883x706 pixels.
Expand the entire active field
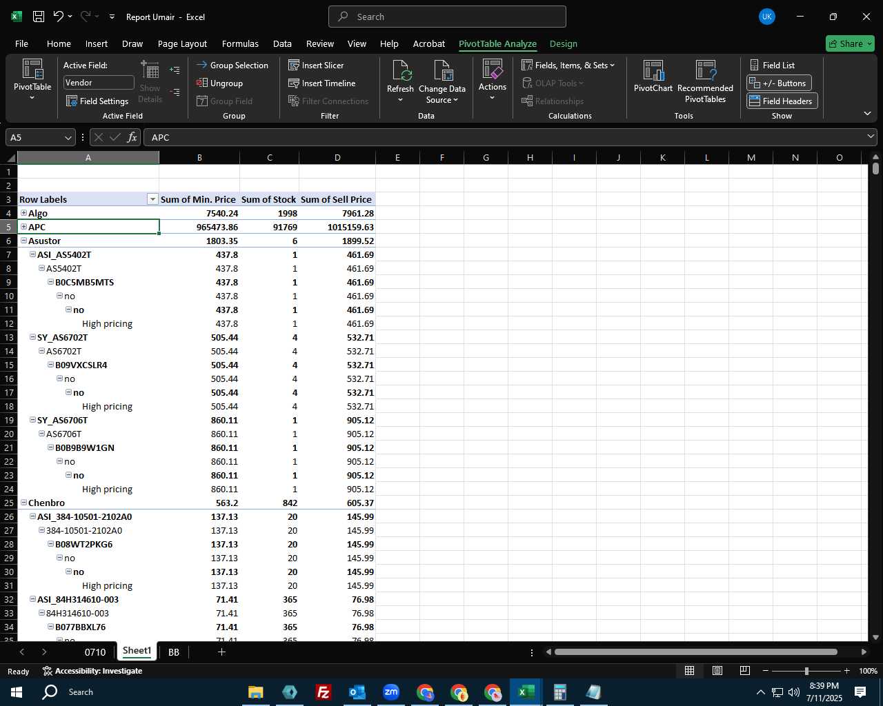tap(175, 70)
